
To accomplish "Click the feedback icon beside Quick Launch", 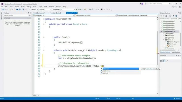I will 145,4.
